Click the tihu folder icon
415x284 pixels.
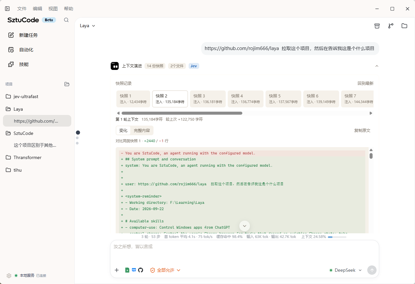8,170
